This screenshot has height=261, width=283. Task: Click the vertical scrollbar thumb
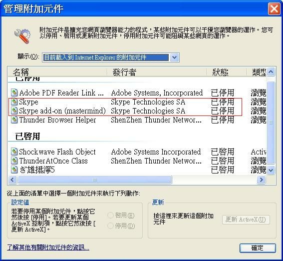(271, 122)
